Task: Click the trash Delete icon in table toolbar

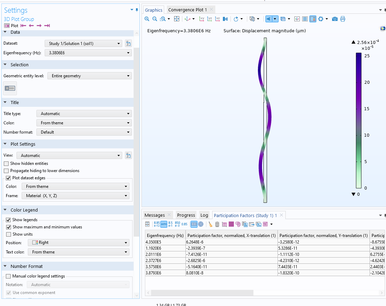Action: point(217,224)
